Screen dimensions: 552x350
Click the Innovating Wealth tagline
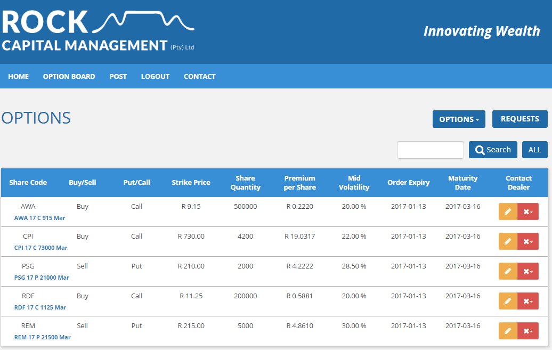pyautogui.click(x=482, y=31)
